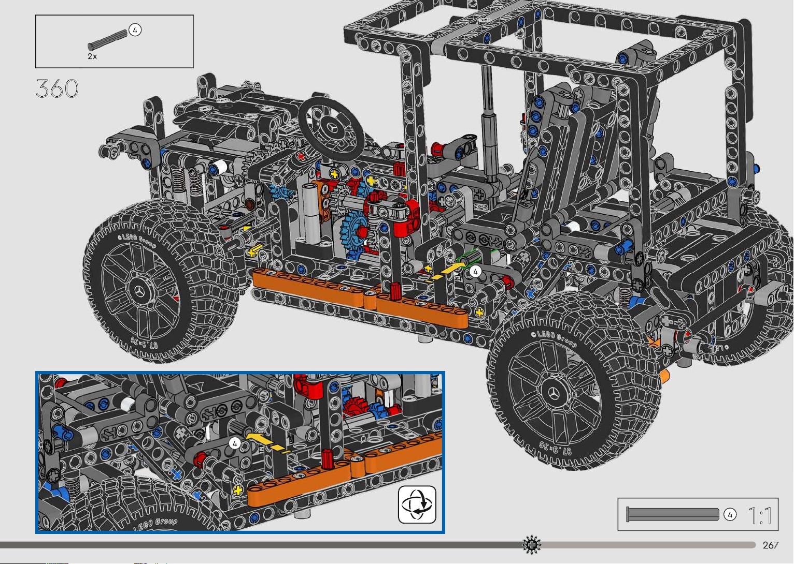
Task: Click the blue-framed detail inset view
Action: (240, 452)
